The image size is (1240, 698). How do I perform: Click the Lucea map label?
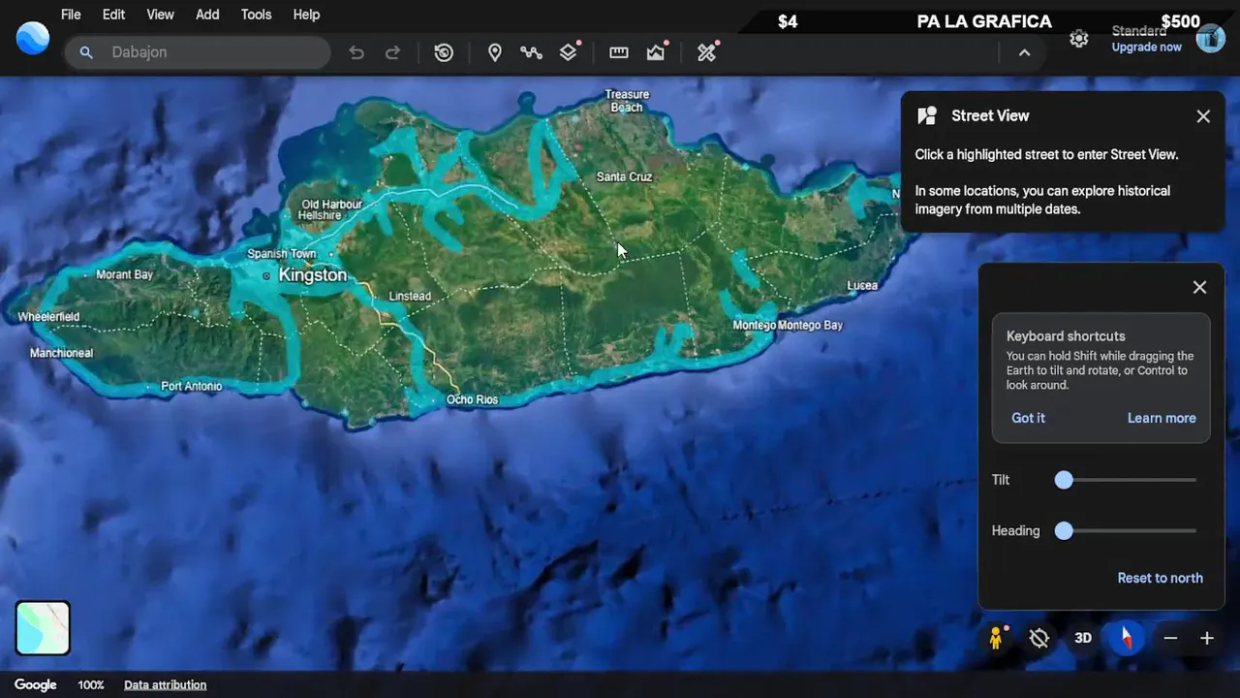862,285
